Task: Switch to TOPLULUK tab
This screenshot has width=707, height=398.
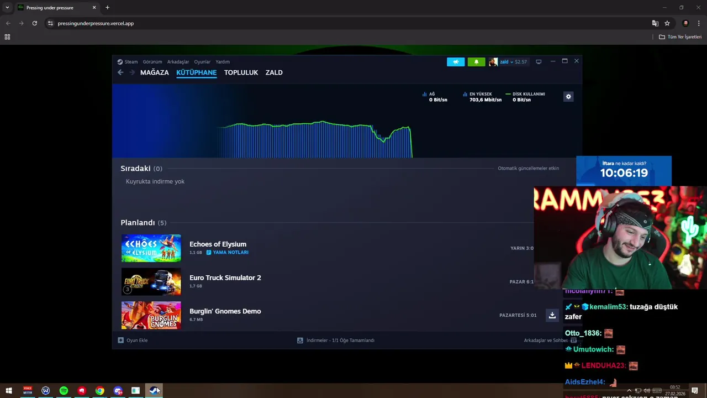Action: coord(241,72)
